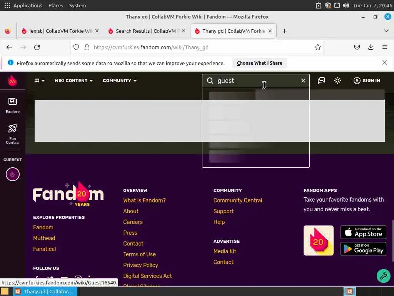The width and height of the screenshot is (394, 296).
Task: Dismiss the Firefox data sharing notification
Action: pyautogui.click(x=384, y=62)
